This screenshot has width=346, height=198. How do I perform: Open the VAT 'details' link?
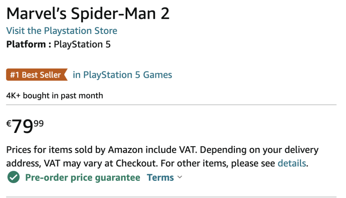(x=292, y=163)
